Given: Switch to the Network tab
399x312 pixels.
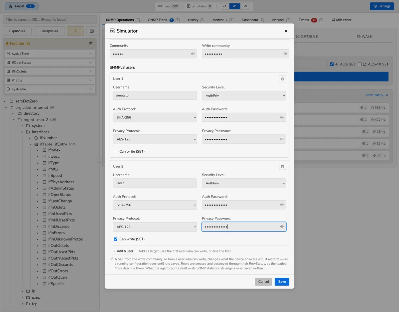Looking at the screenshot, I should pyautogui.click(x=281, y=20).
